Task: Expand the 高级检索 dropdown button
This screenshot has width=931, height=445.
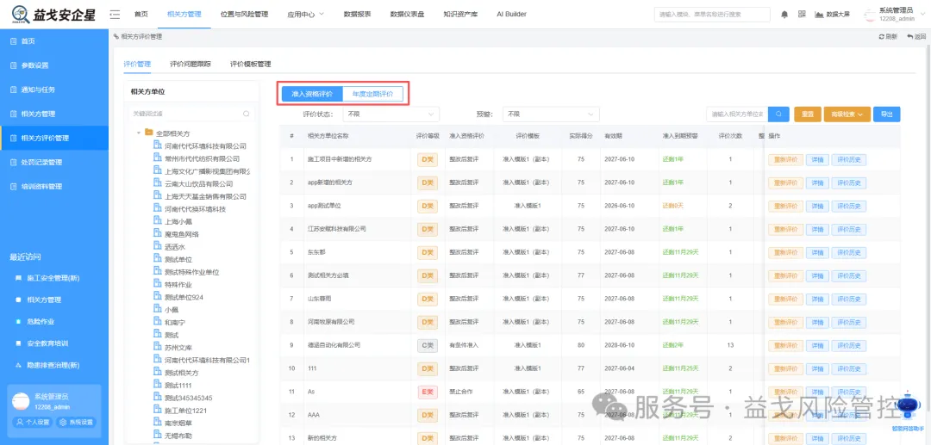Action: coord(847,114)
